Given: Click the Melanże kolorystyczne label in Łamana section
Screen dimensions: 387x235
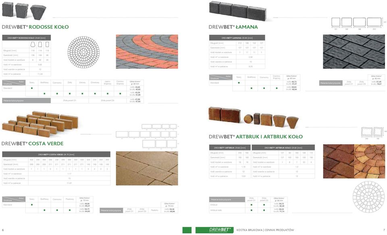Looking at the screenshot, I should click(x=331, y=83).
